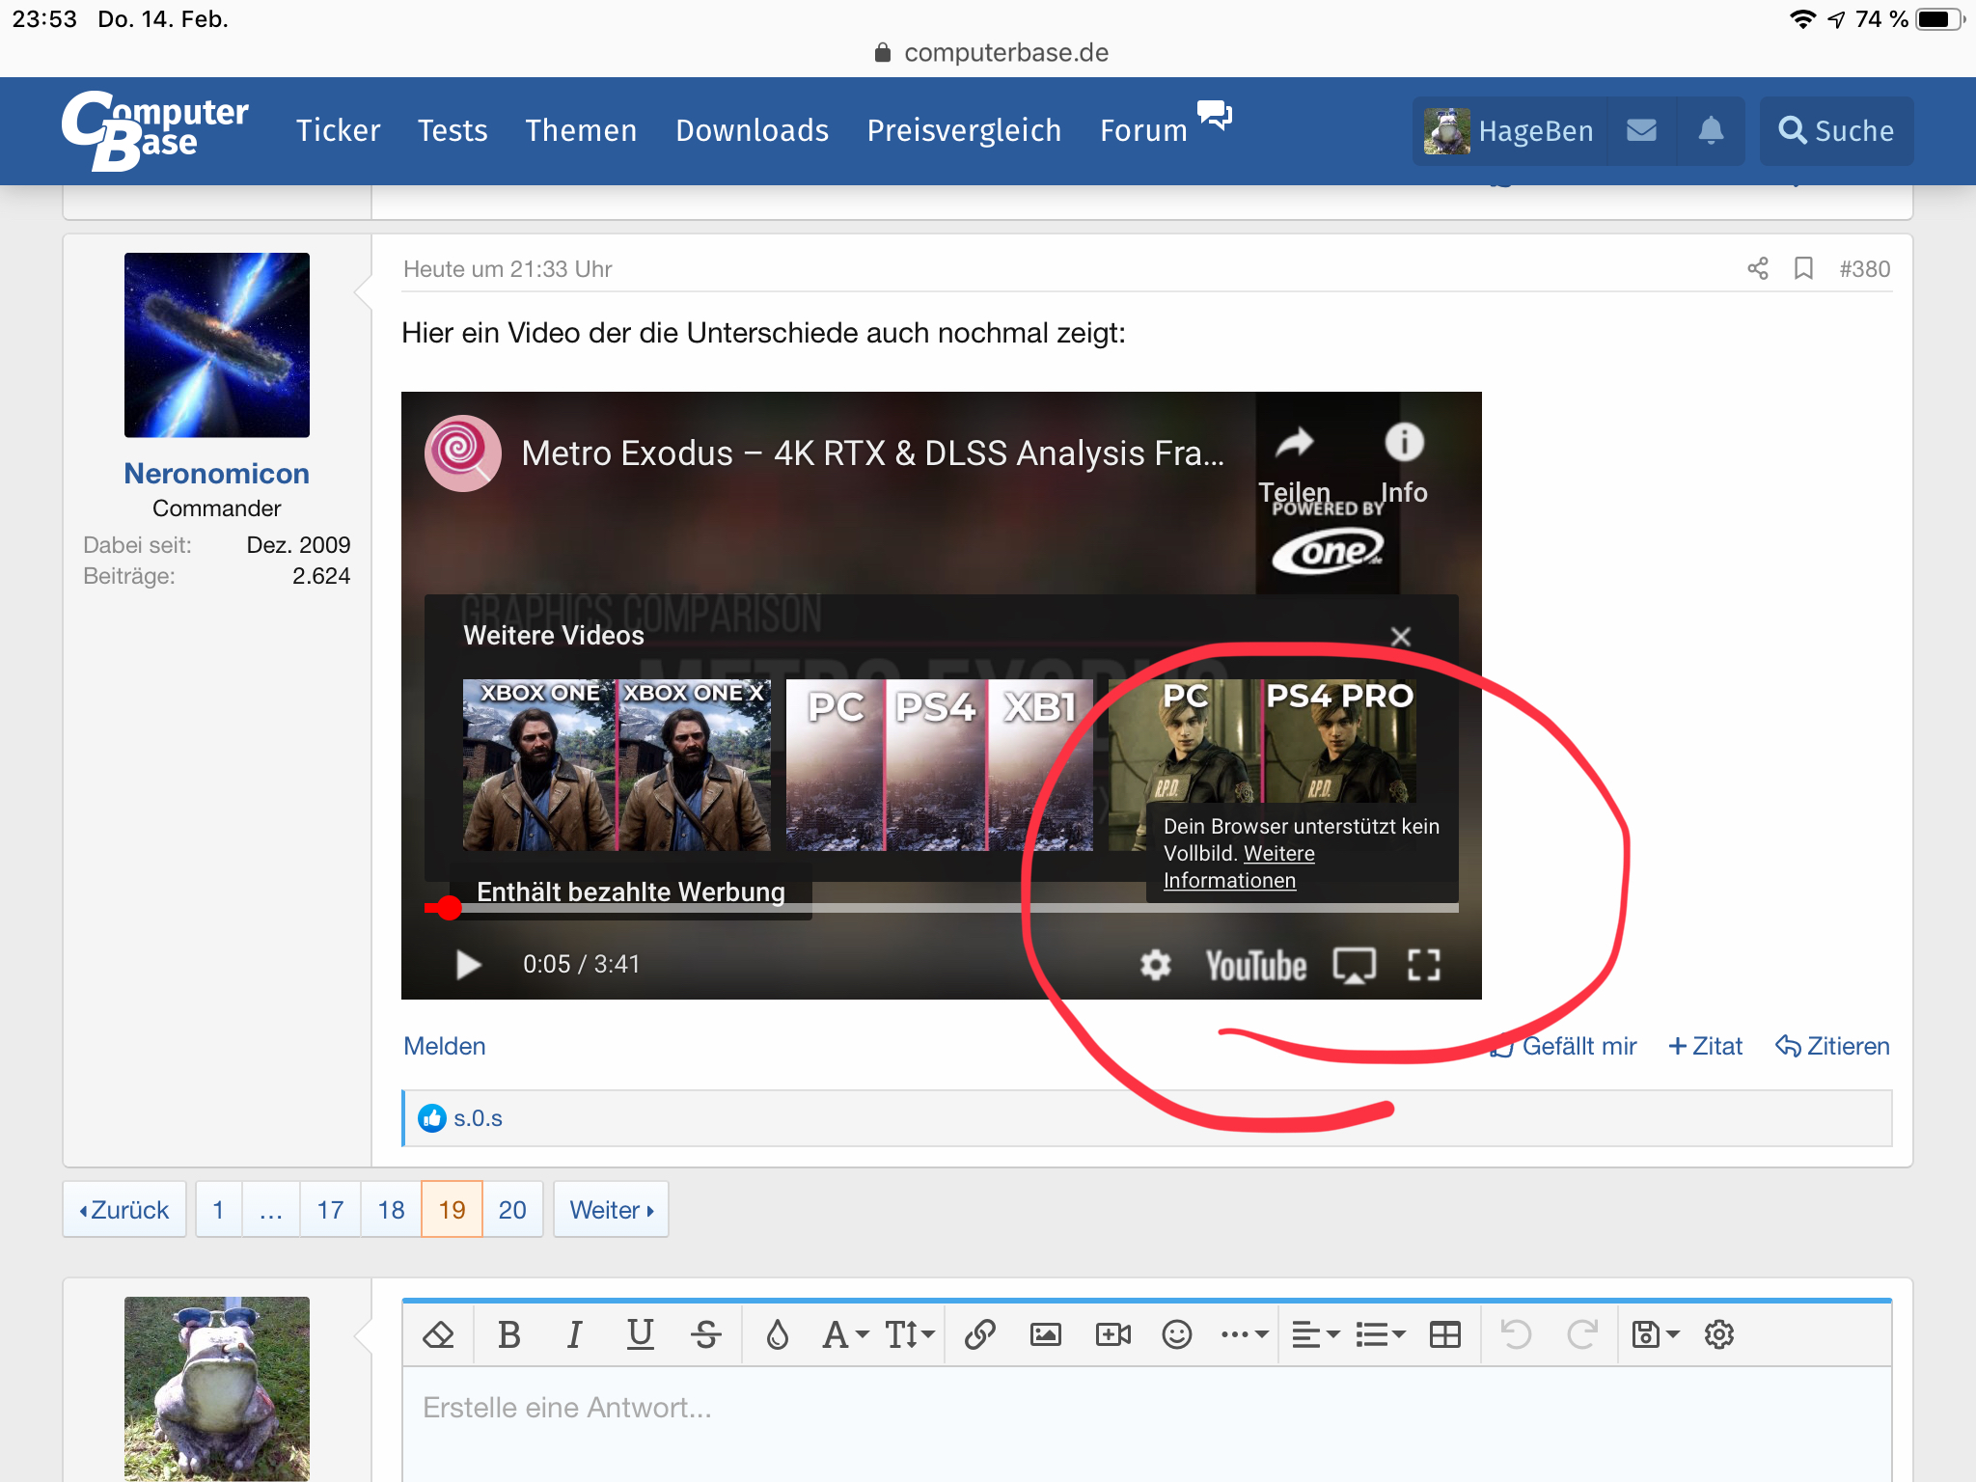Add post to multi-quote with Zitat

pyautogui.click(x=1706, y=1046)
